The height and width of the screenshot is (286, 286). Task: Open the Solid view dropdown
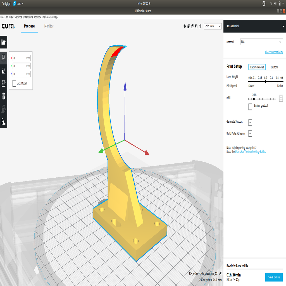(213, 26)
